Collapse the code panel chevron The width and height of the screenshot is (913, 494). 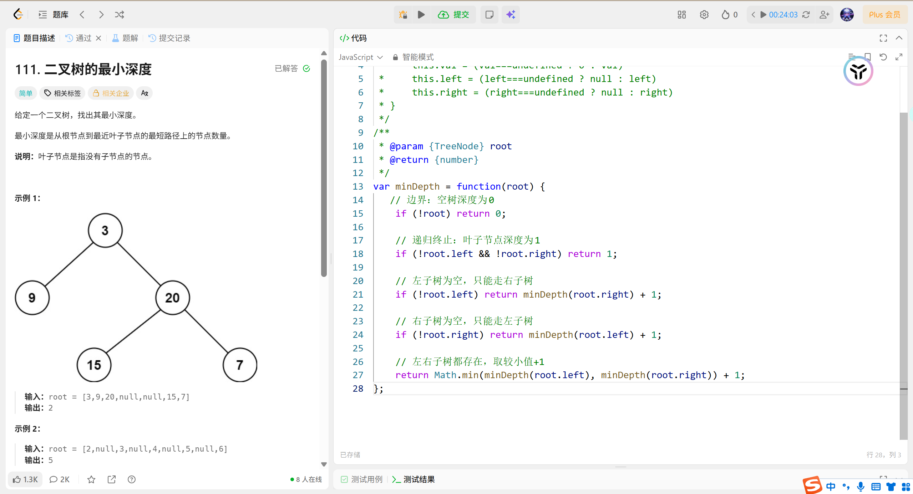899,38
